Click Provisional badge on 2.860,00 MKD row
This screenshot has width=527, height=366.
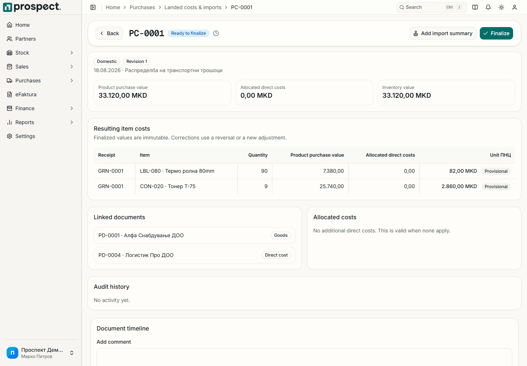coord(496,187)
